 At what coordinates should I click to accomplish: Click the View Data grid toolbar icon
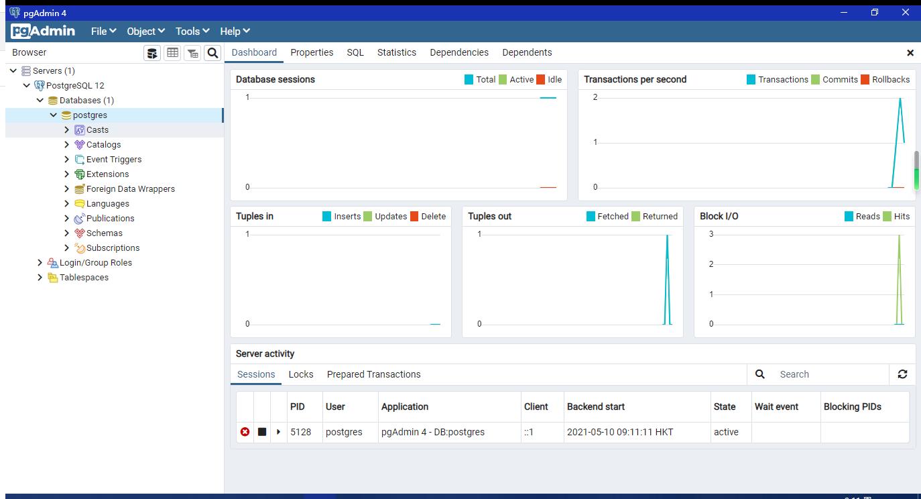172,52
